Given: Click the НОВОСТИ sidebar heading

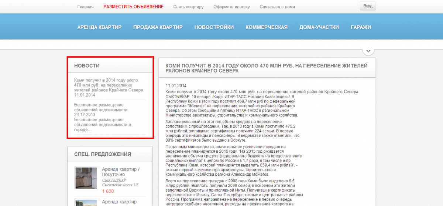Looking at the screenshot, I should (x=87, y=65).
